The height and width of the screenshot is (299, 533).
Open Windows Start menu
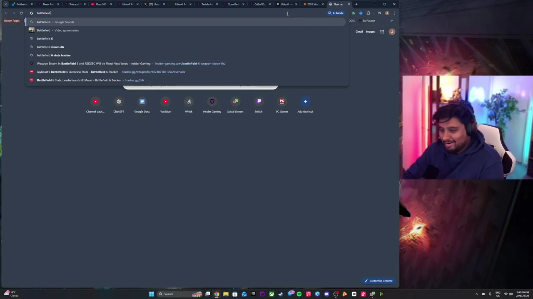[152, 294]
